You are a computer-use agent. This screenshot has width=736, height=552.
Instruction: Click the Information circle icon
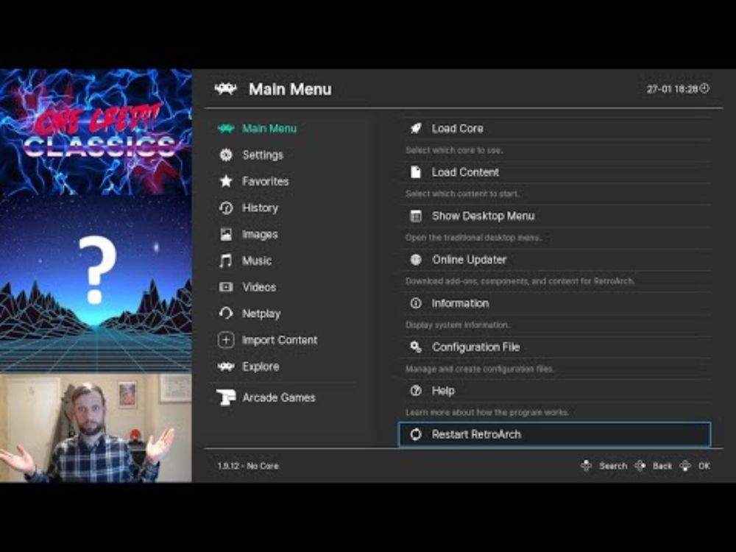coord(416,303)
